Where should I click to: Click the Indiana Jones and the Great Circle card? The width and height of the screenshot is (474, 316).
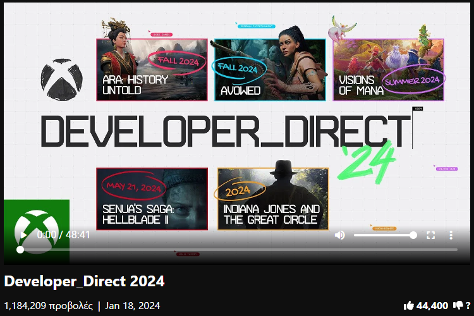click(272, 199)
